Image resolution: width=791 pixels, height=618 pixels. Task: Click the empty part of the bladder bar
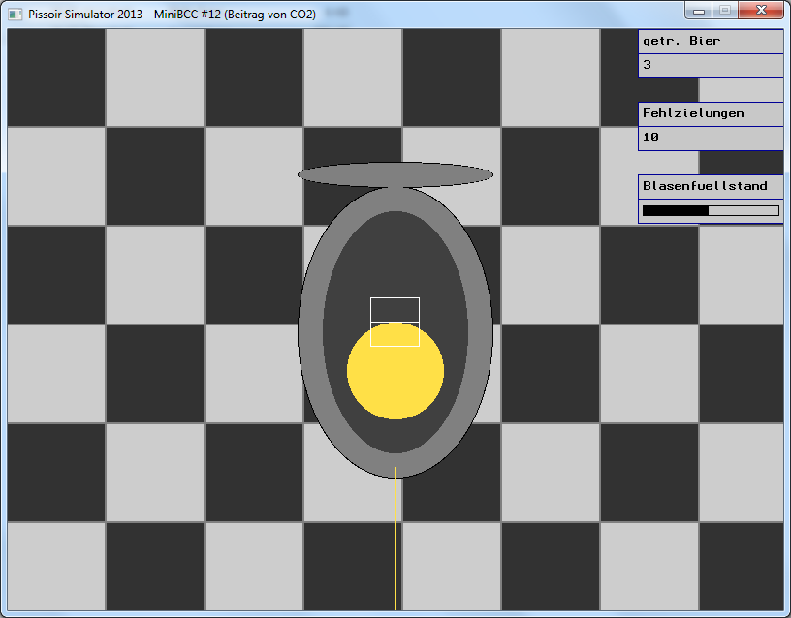(744, 210)
